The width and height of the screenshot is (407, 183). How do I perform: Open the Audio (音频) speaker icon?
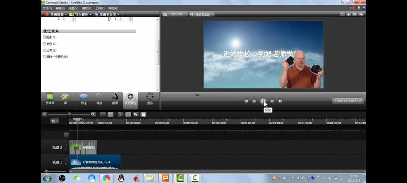click(115, 98)
